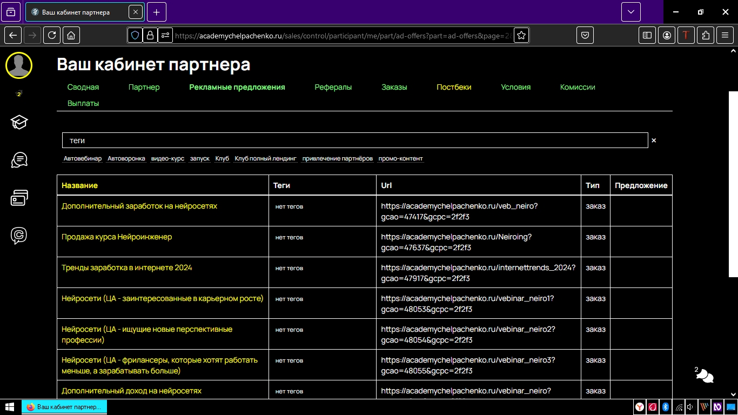Bookmark this page with the star icon
738x415 pixels.
521,35
